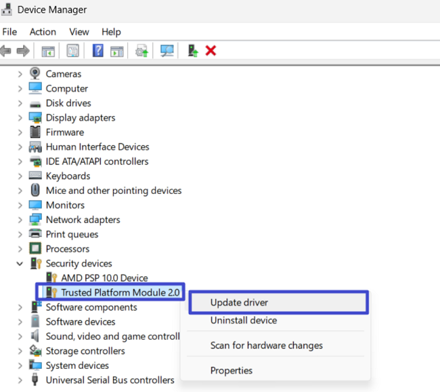Select Universal Serial Bus controllers label
The height and width of the screenshot is (392, 440).
pos(110,380)
